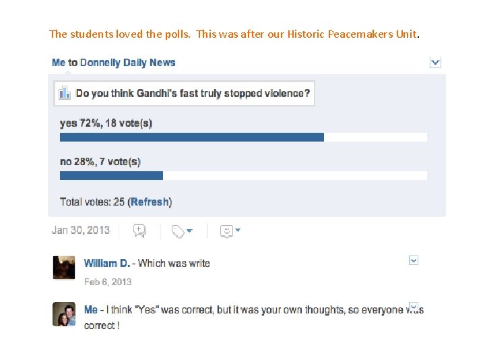Click the Jan 30, 2013 post date
This screenshot has height=364, width=485.
pyautogui.click(x=80, y=231)
